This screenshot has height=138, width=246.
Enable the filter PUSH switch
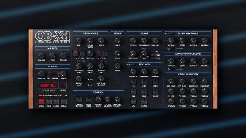(x=152, y=55)
